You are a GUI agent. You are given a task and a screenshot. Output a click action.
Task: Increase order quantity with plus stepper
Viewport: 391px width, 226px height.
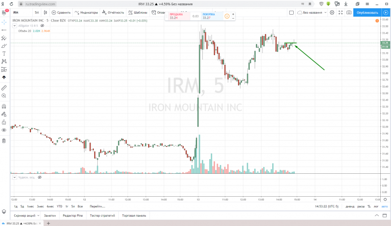coord(233,14)
